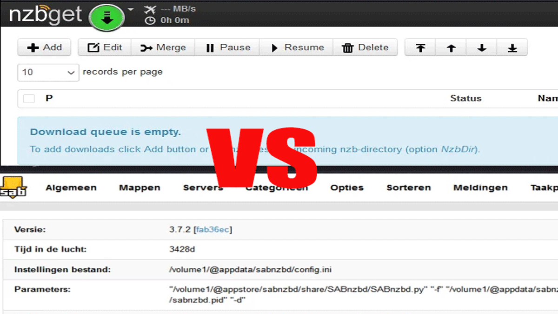
Task: Open the fab36ec version link
Action: [x=213, y=229]
